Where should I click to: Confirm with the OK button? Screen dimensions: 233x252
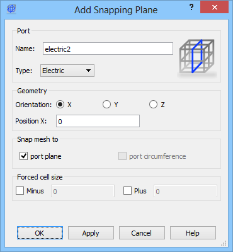pos(40,232)
